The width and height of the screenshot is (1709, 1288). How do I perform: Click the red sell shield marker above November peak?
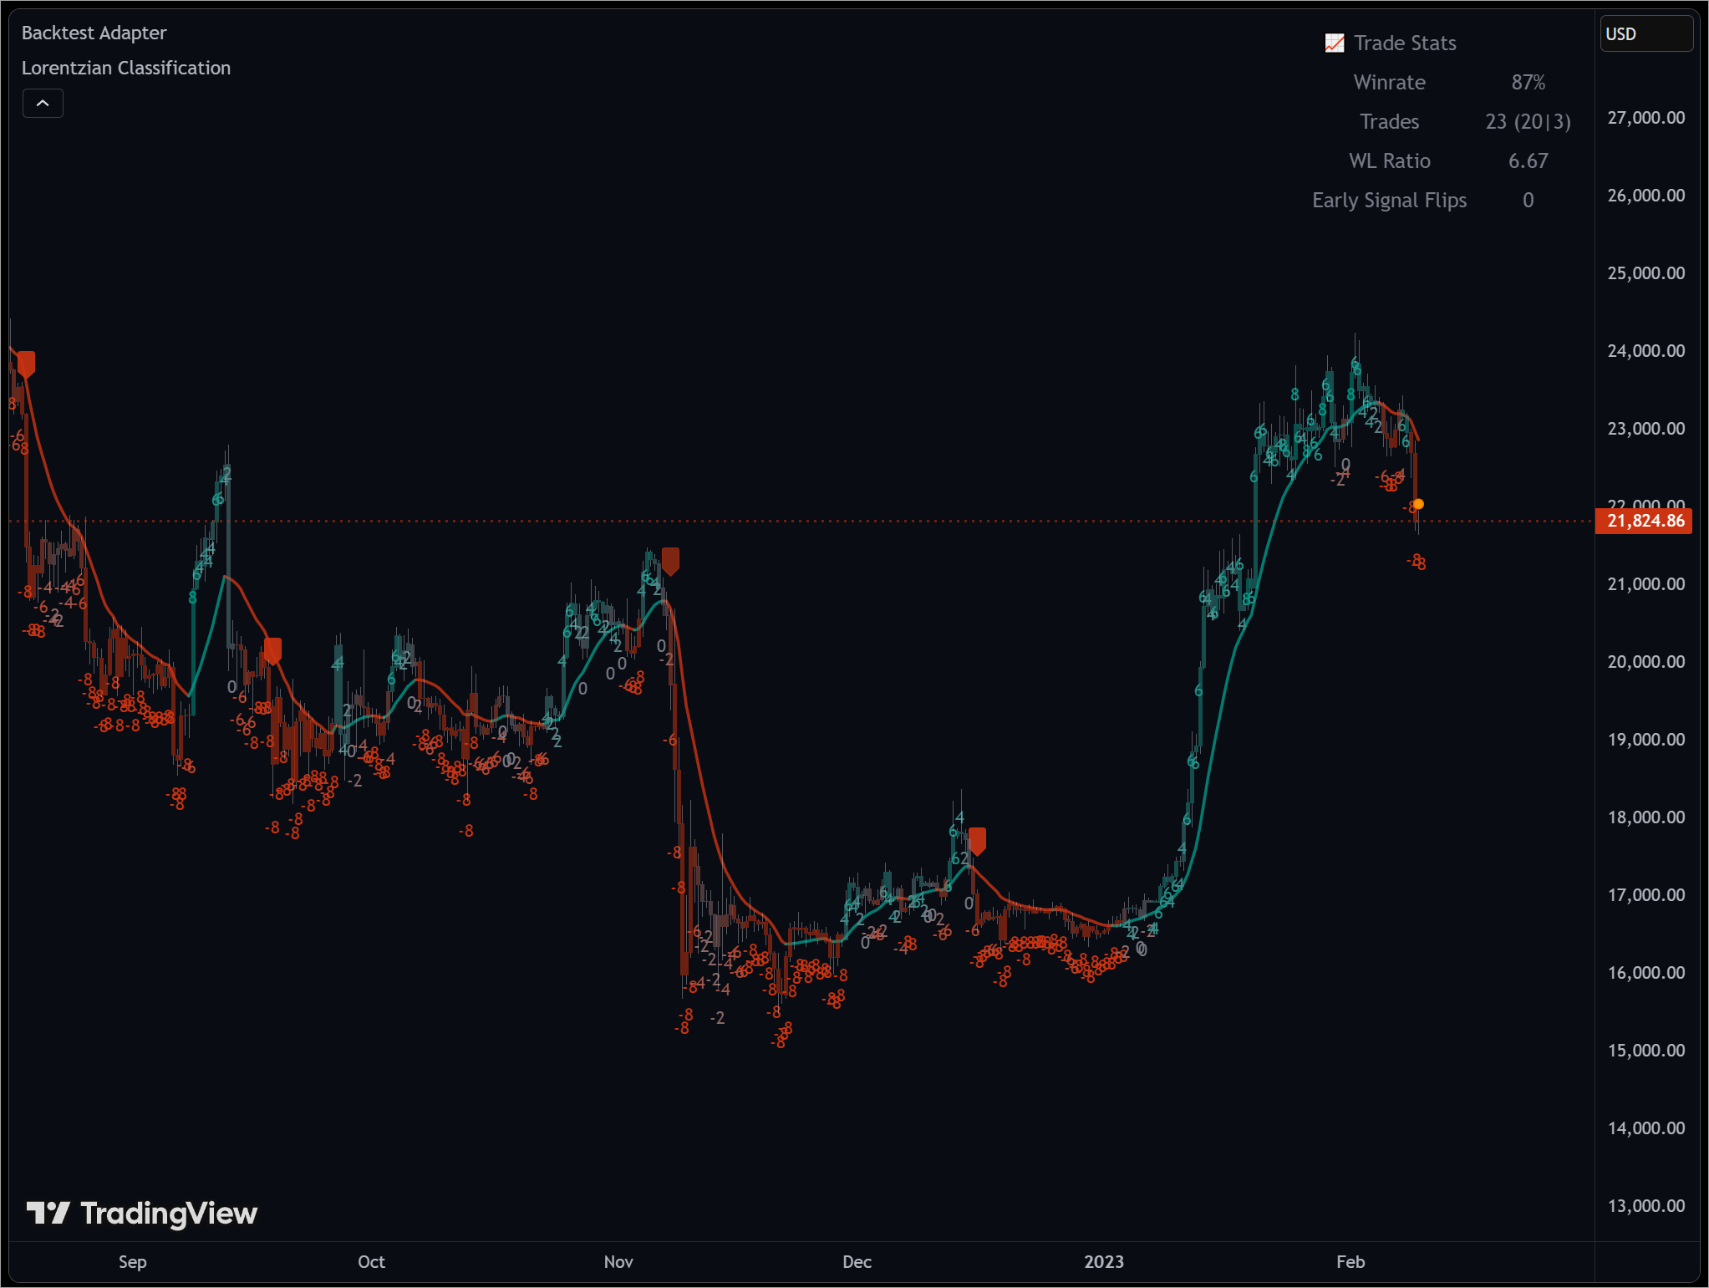[x=671, y=558]
